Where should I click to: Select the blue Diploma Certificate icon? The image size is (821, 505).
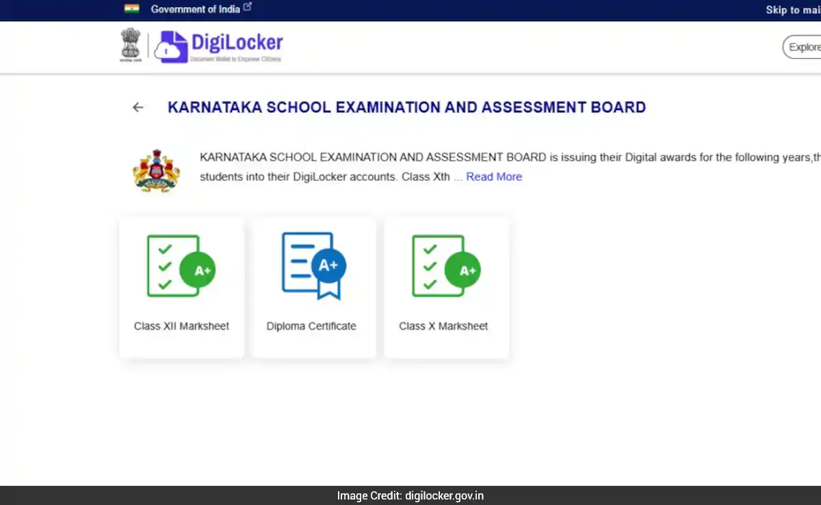313,266
